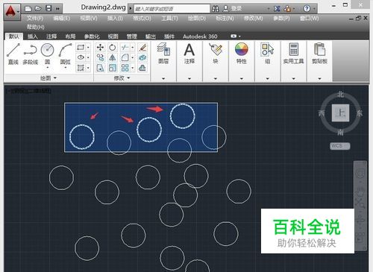This screenshot has width=373, height=272.
Task: Select the Scale tool in Modify panel
Action: pyautogui.click(x=113, y=68)
